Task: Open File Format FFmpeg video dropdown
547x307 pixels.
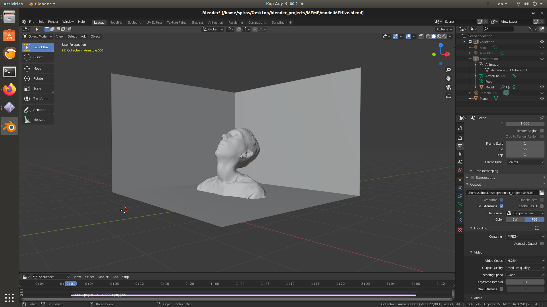Action: coord(525,213)
